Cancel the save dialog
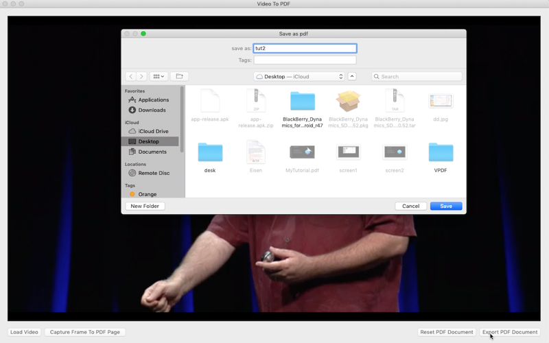 point(410,206)
